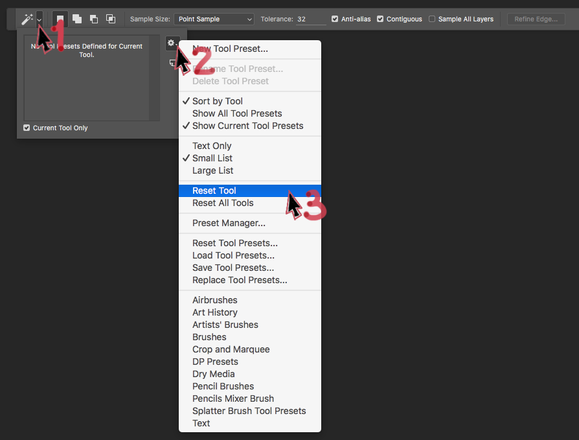579x440 pixels.
Task: Click Reset All Tools menu entry
Action: click(250, 203)
